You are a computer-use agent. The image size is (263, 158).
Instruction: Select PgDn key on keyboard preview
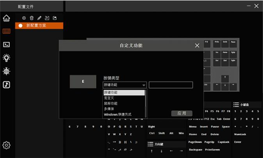click(233, 62)
